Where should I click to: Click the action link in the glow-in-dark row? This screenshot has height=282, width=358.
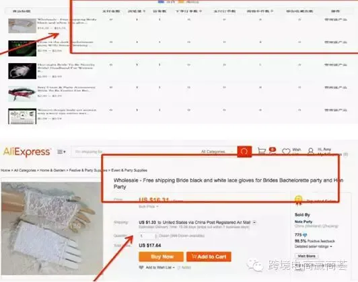pos(336,42)
